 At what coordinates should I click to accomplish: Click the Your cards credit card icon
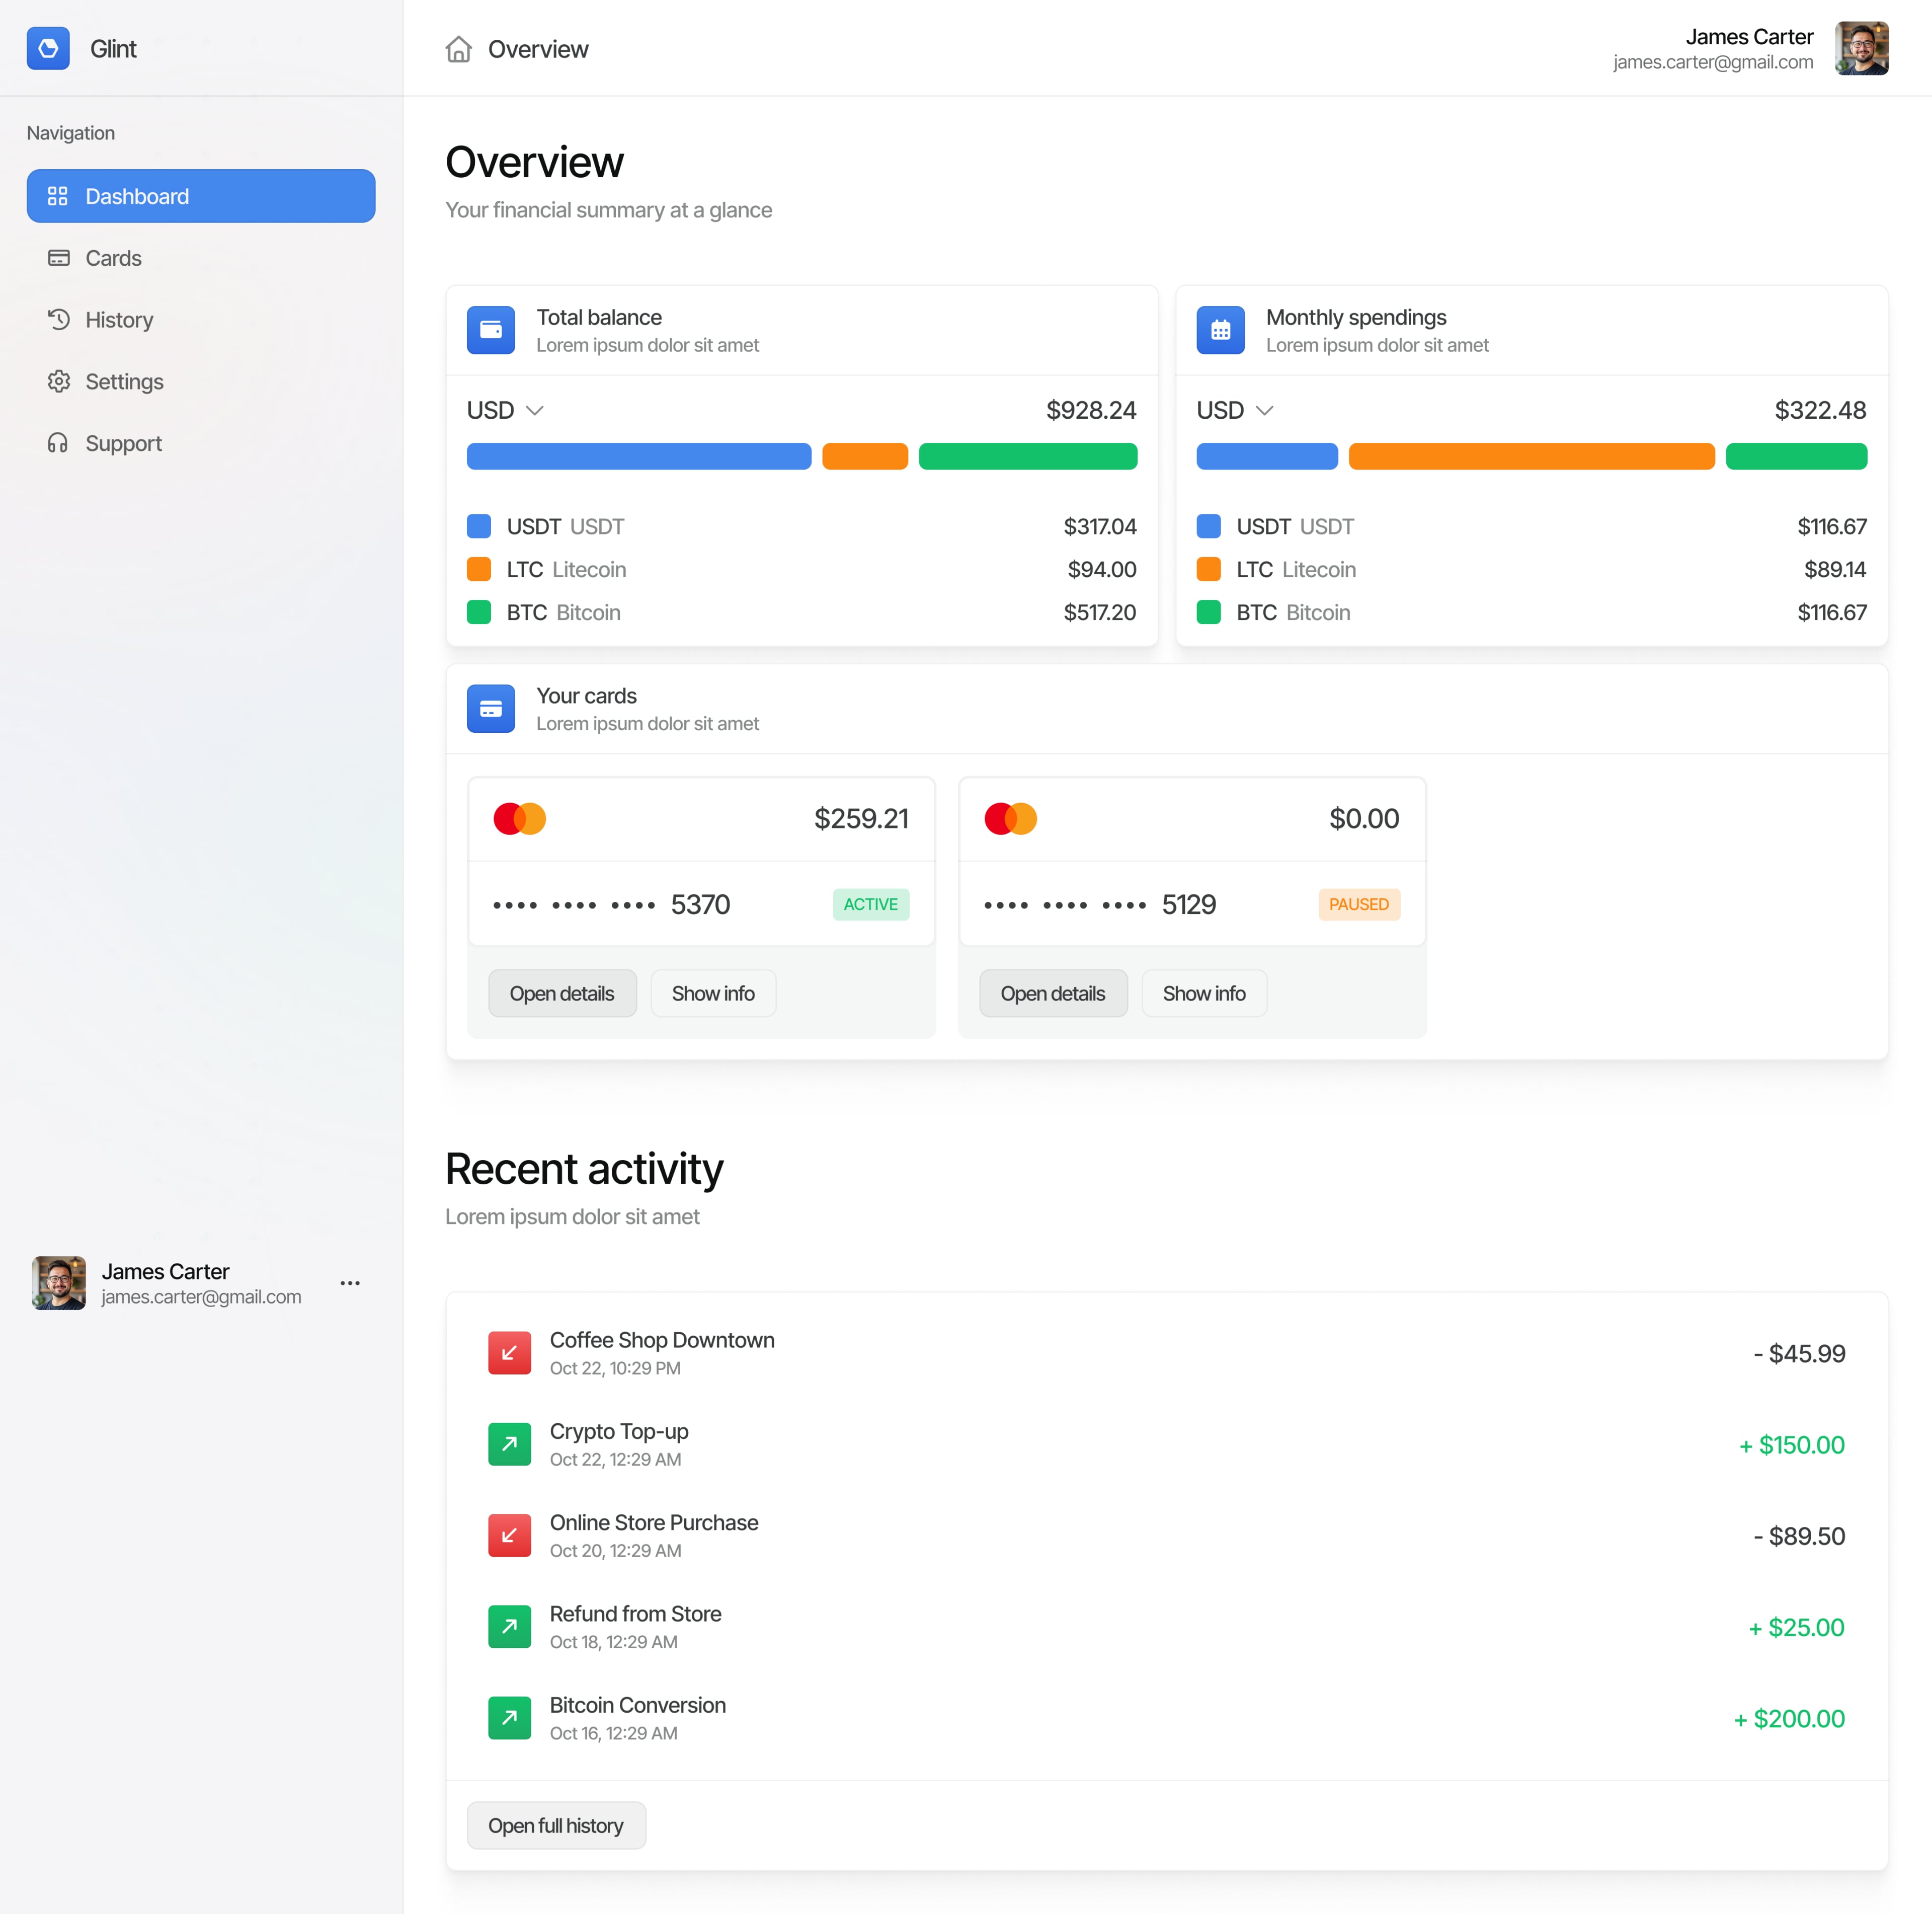click(491, 708)
